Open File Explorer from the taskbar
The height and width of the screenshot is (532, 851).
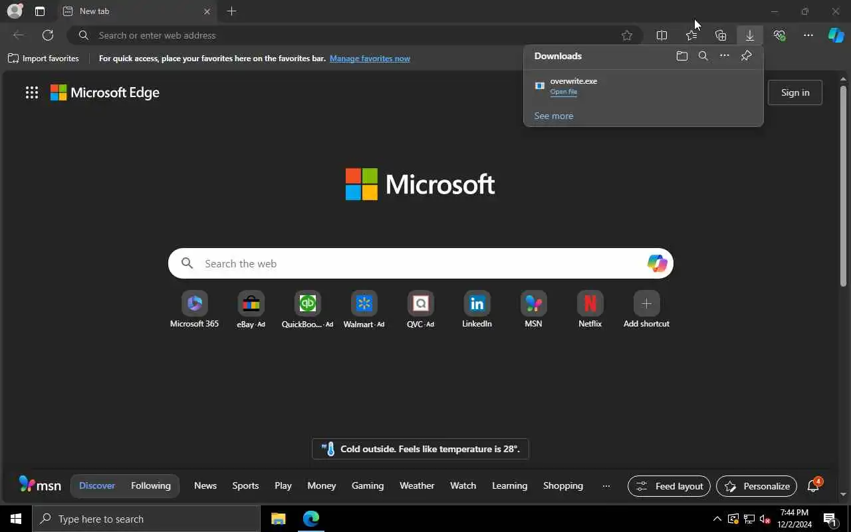279,519
